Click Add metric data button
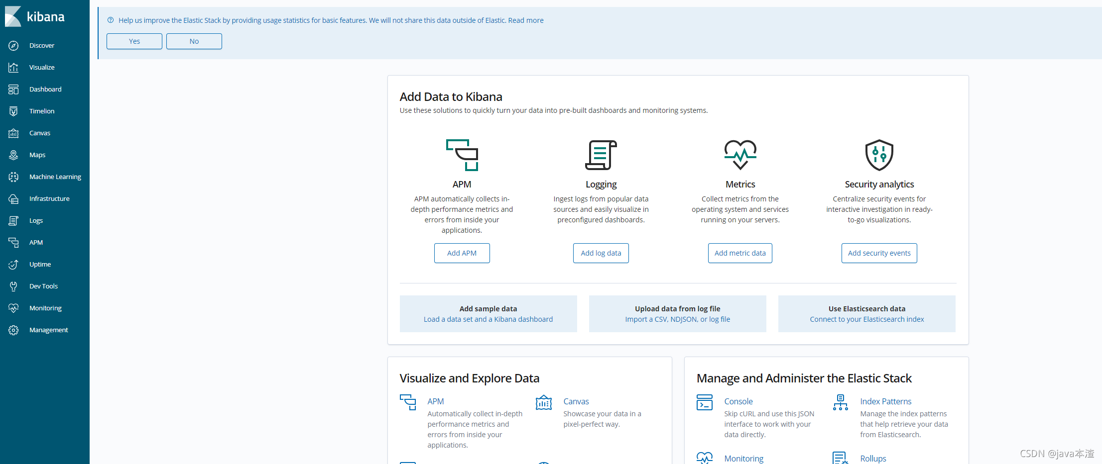Screen dimensions: 1102x464 (740, 253)
